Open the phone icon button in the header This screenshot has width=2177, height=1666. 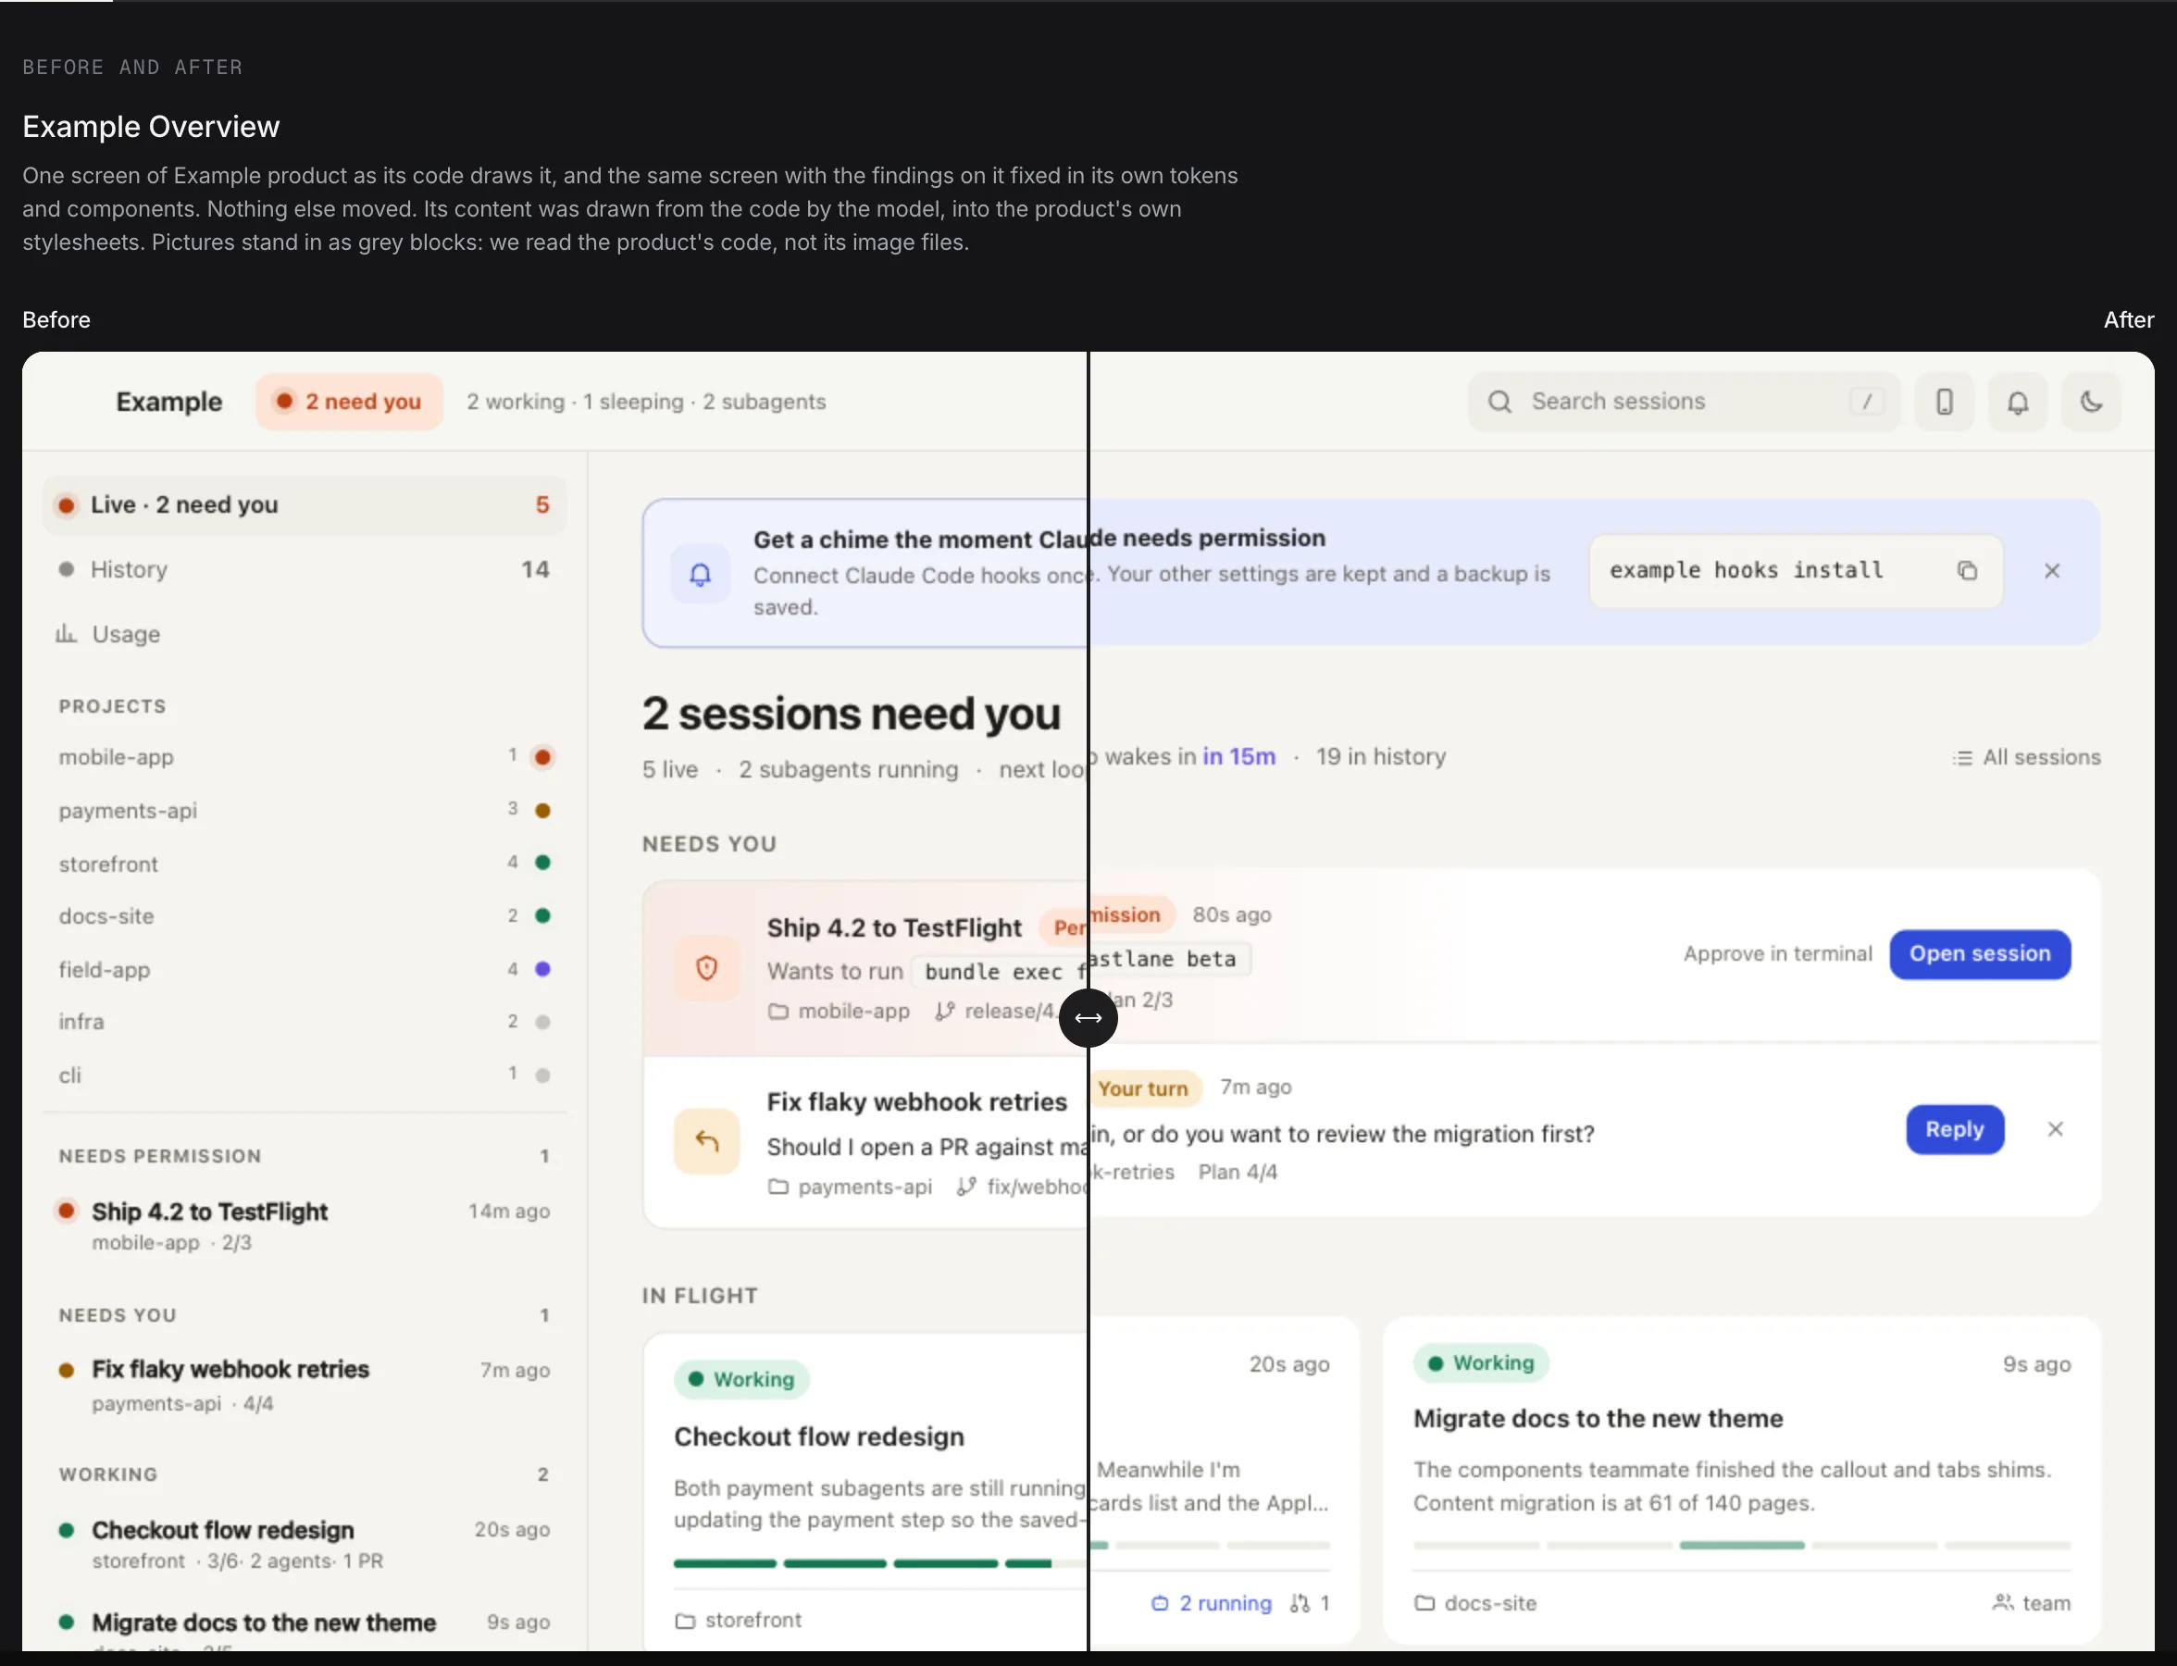[1944, 402]
